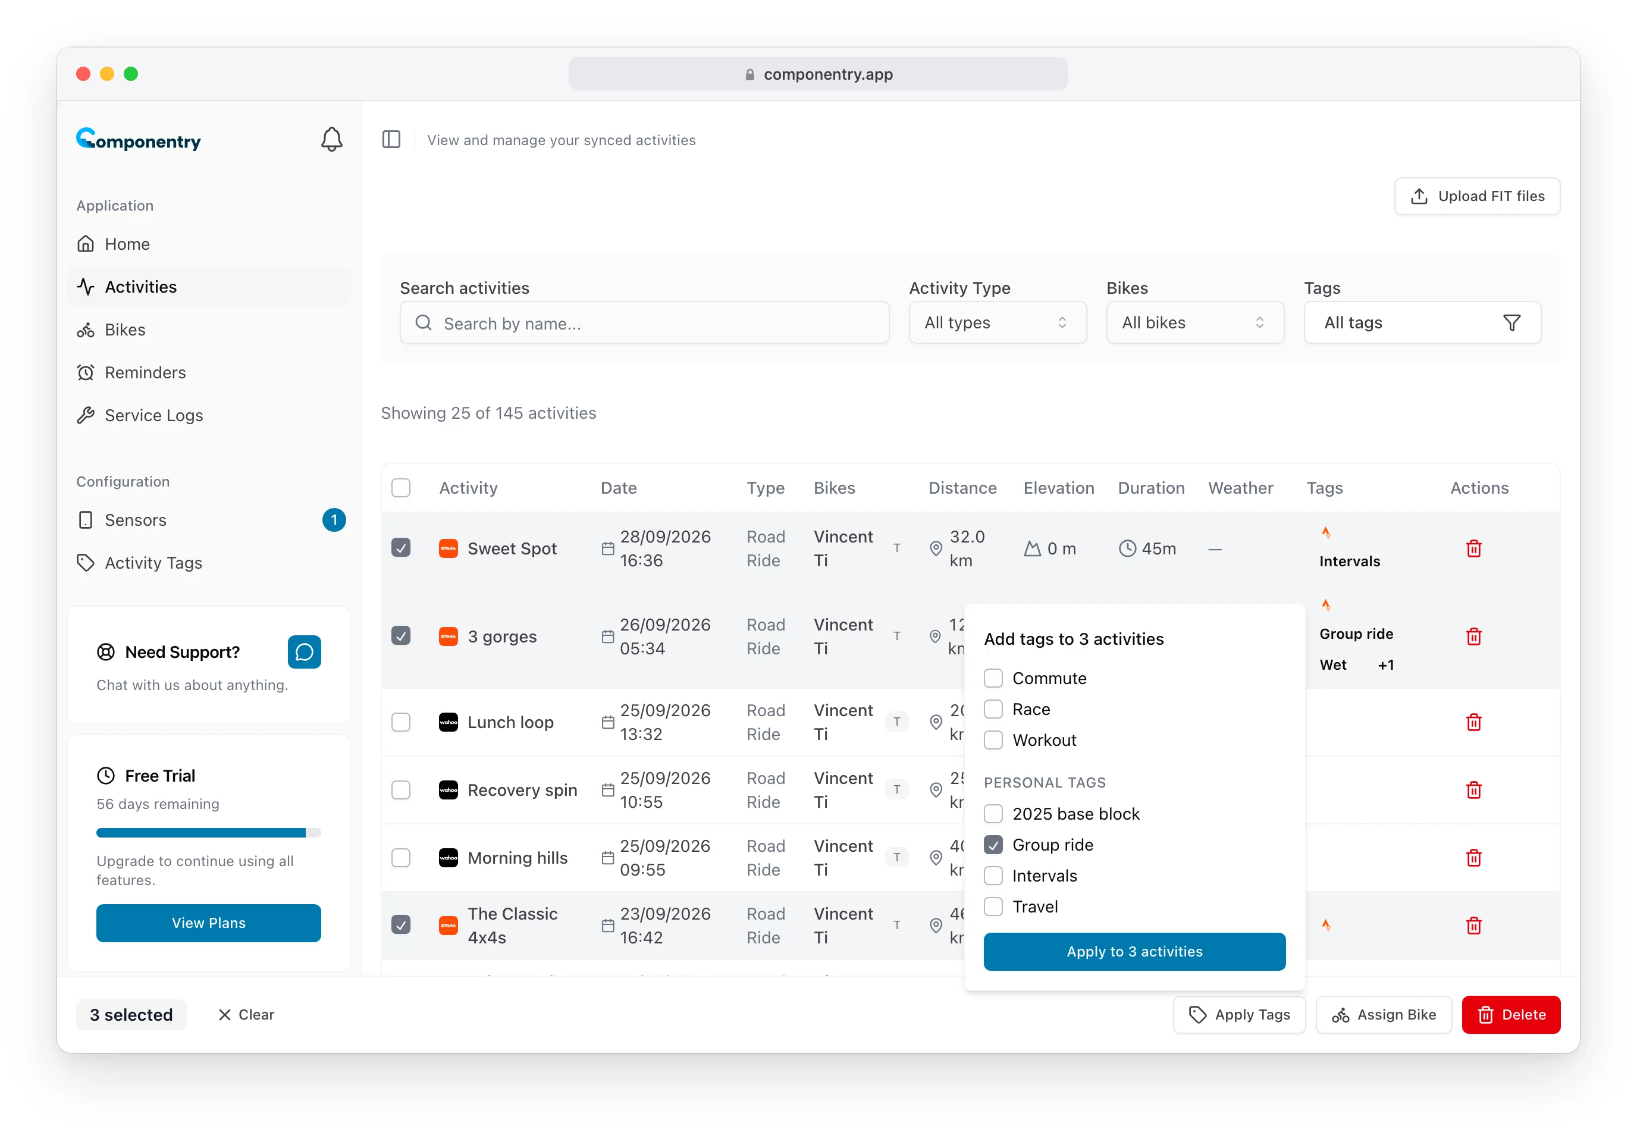This screenshot has width=1637, height=1129.
Task: Click trash icon for Recovery spin row
Action: pos(1473,789)
